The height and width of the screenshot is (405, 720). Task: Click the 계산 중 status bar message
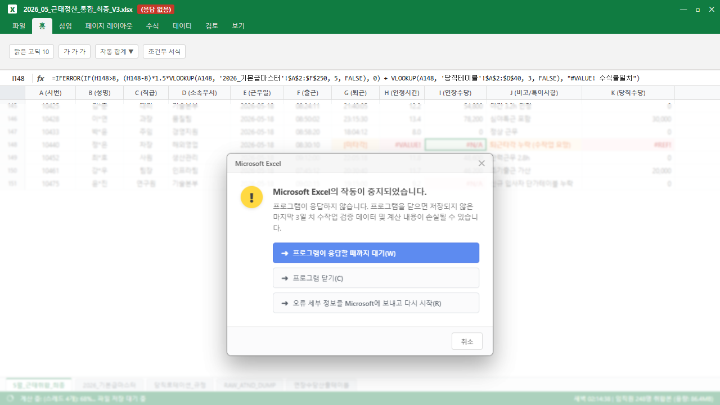(83, 398)
